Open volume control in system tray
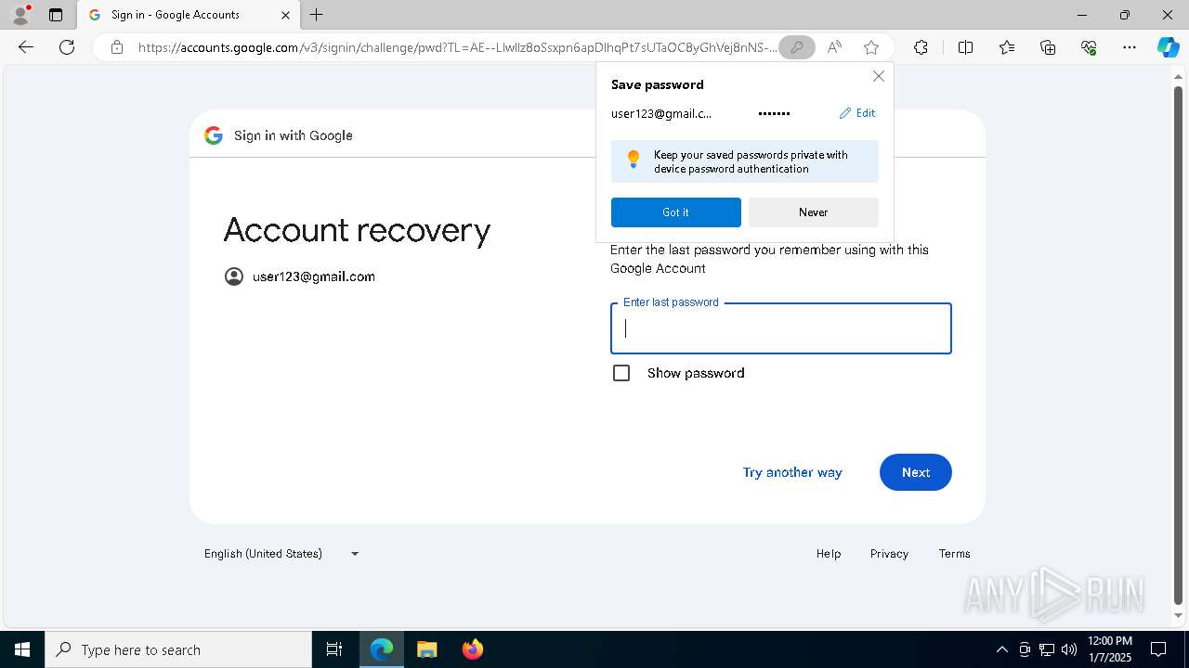Screen dimensions: 1189x668 [1069, 649]
